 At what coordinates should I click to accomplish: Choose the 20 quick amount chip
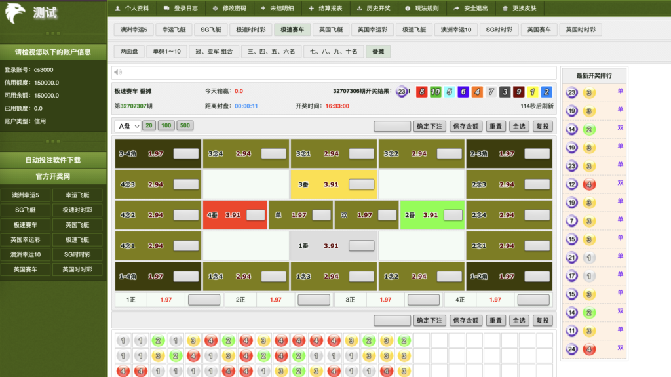(x=149, y=126)
